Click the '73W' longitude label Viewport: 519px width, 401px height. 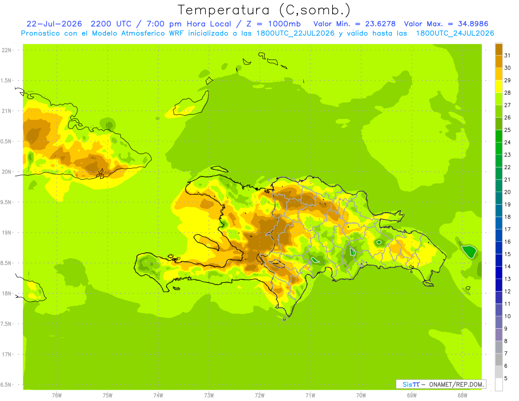pos(209,395)
